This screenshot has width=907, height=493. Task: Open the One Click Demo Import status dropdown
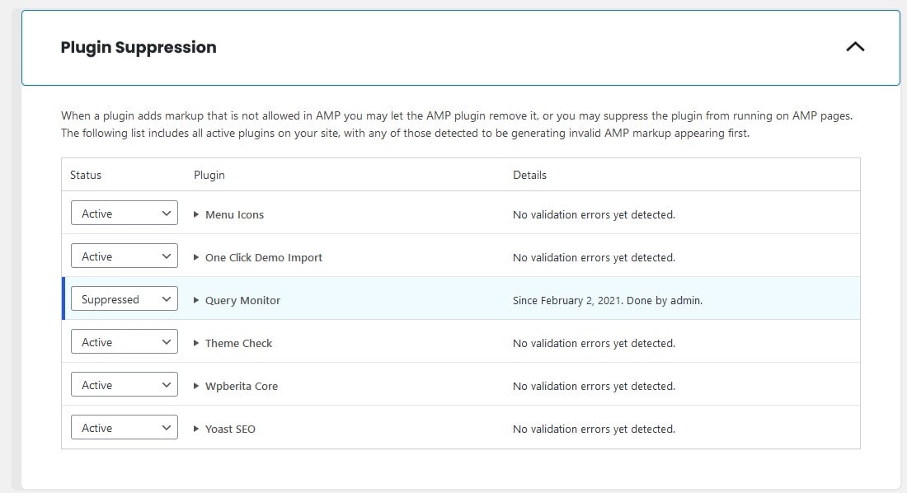pos(124,256)
